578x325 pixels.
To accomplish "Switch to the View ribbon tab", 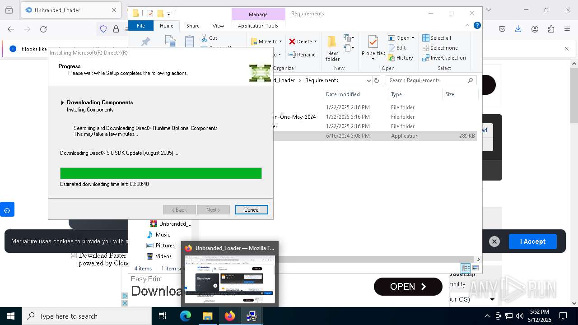I will (x=218, y=26).
